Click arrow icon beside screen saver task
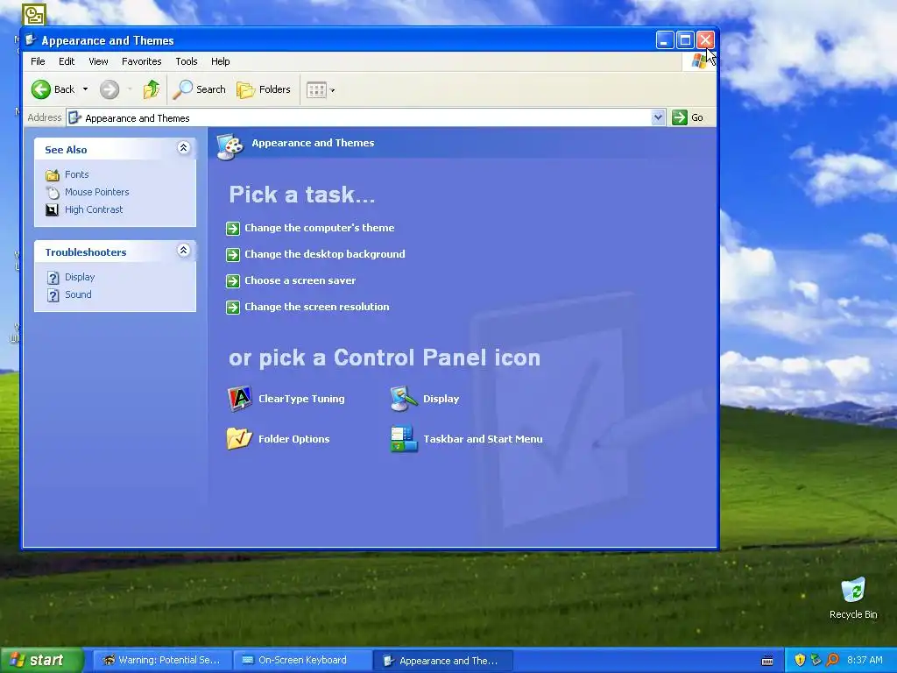 233,281
